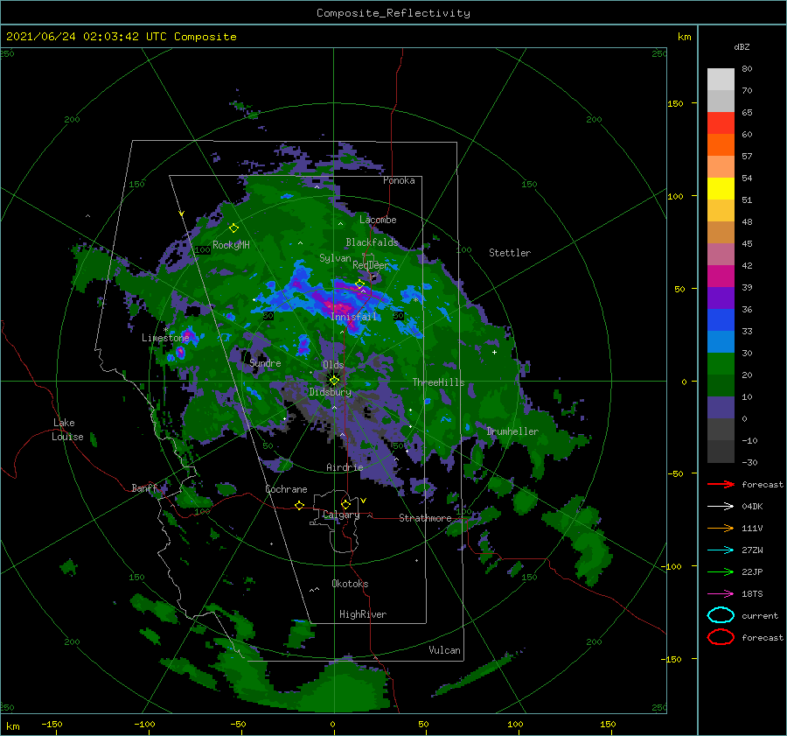Click the Drumheller label
The height and width of the screenshot is (736, 787).
click(512, 431)
